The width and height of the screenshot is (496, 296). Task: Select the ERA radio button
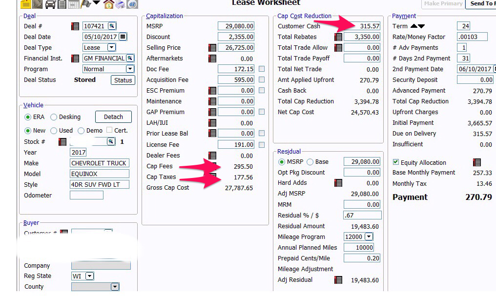(x=28, y=117)
